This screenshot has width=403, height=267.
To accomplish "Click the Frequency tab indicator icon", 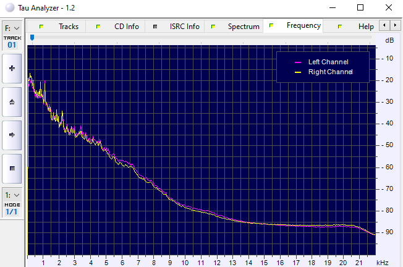I will pyautogui.click(x=271, y=25).
